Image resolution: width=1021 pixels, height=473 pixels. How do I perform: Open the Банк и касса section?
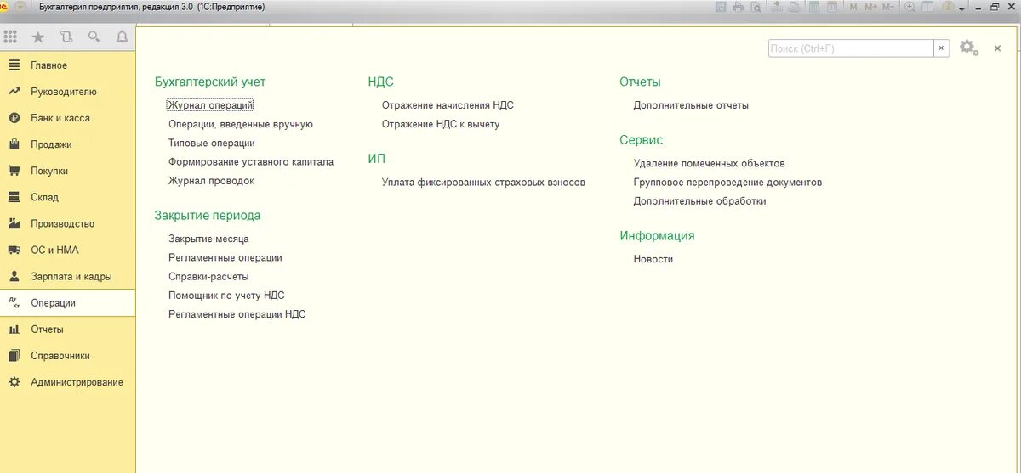[x=67, y=118]
